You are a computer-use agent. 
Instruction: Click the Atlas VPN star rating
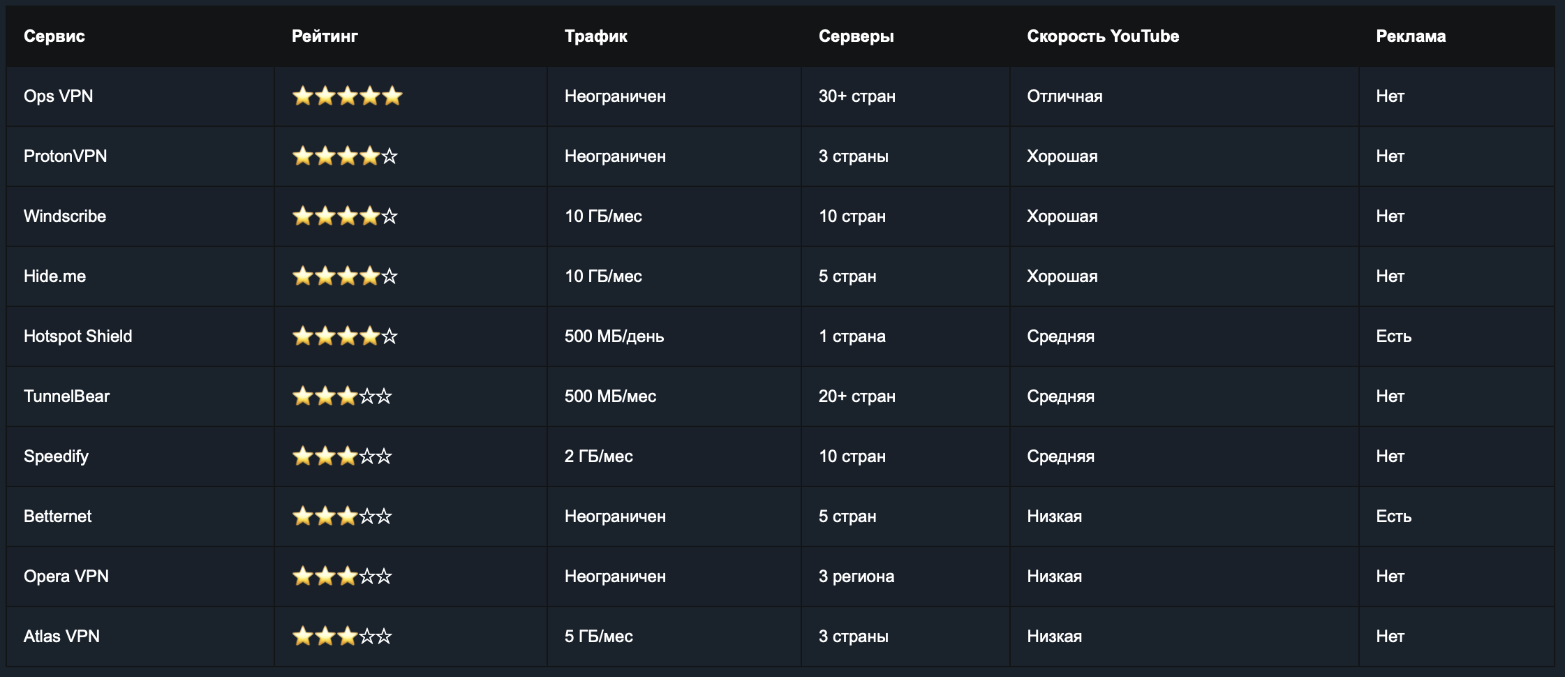(342, 636)
